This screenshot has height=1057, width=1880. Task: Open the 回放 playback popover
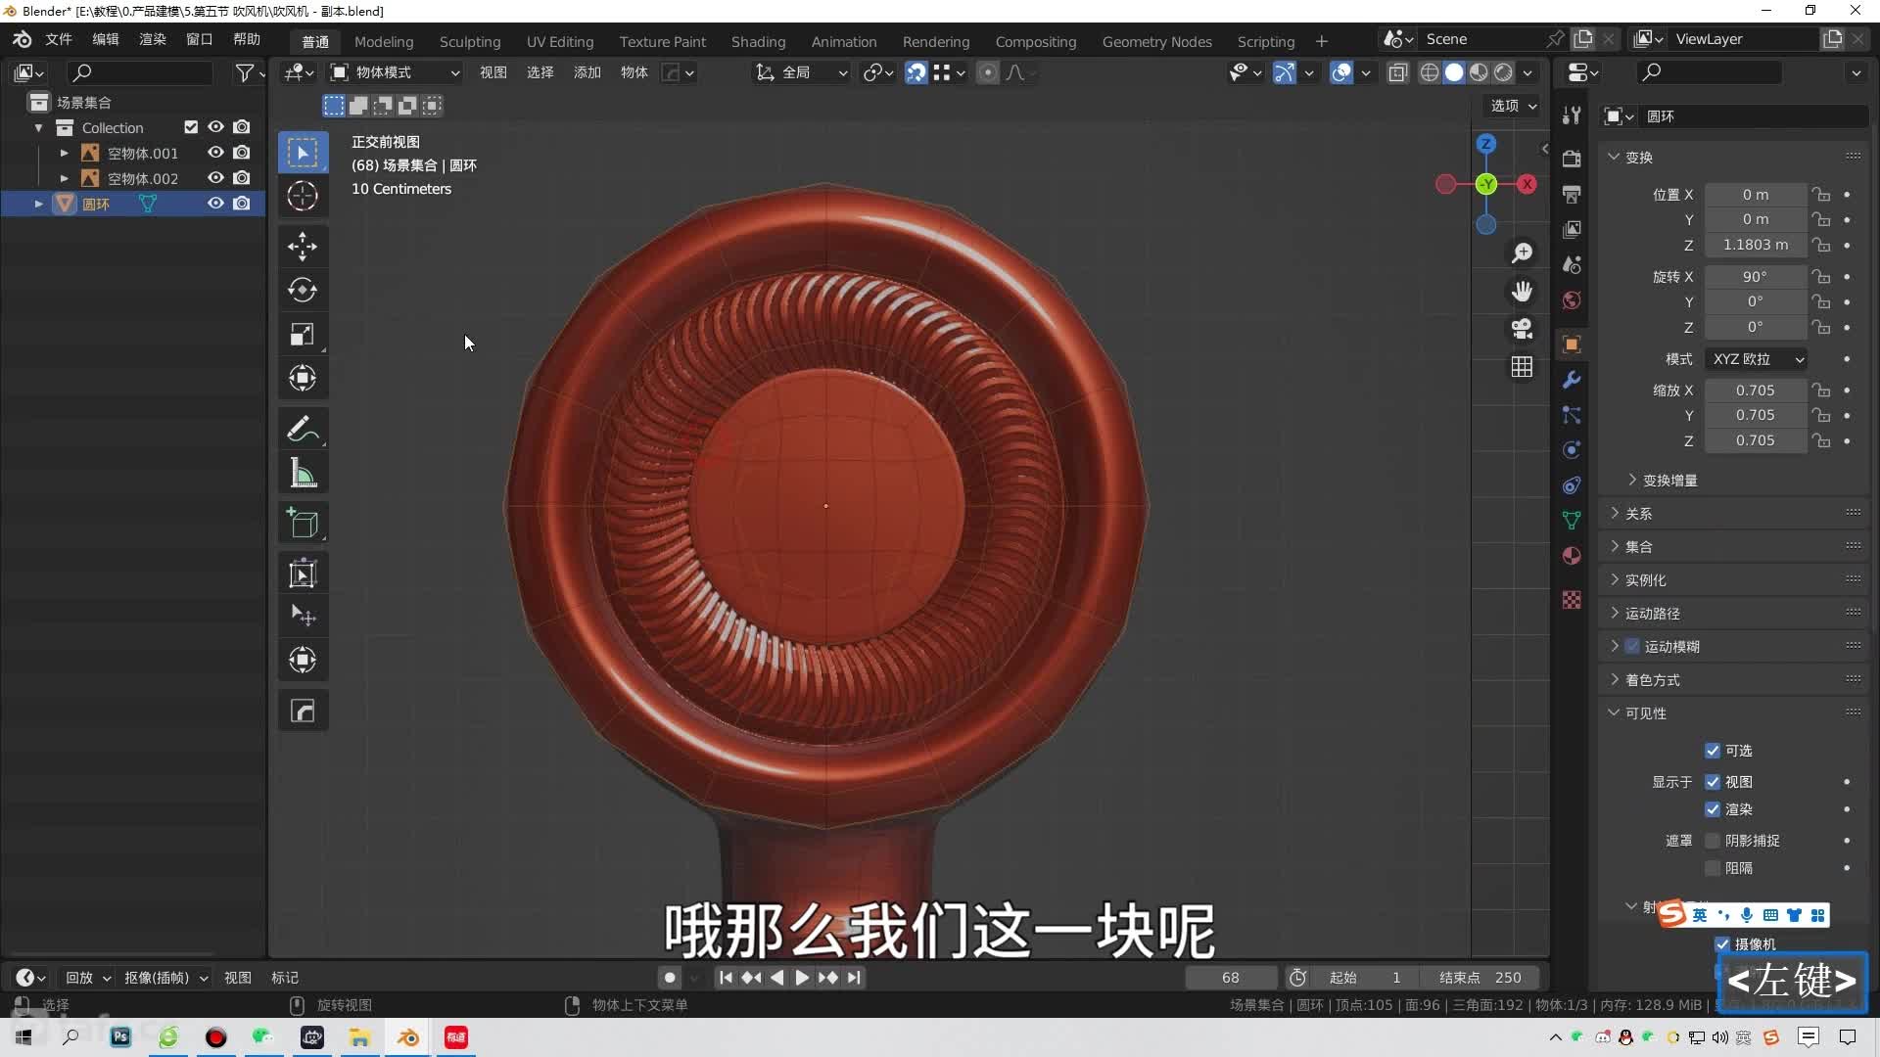point(87,978)
